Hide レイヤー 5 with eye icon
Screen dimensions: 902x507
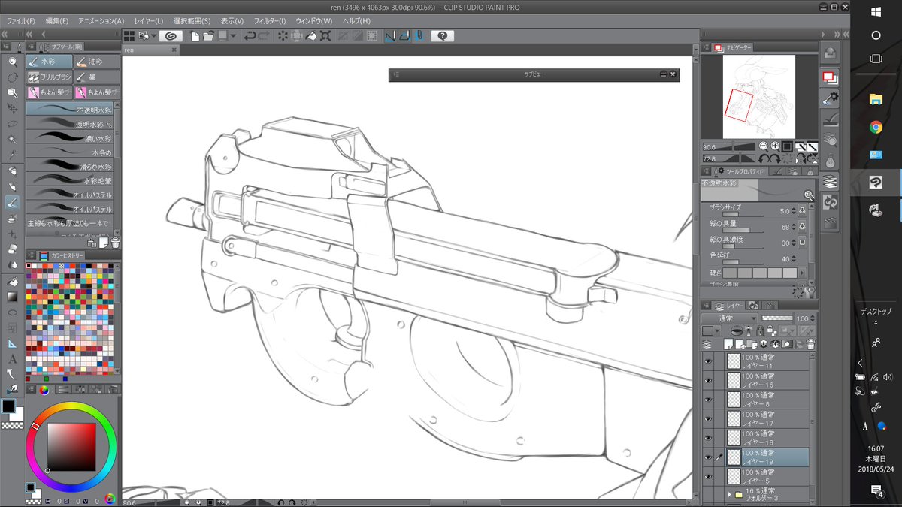tap(708, 476)
